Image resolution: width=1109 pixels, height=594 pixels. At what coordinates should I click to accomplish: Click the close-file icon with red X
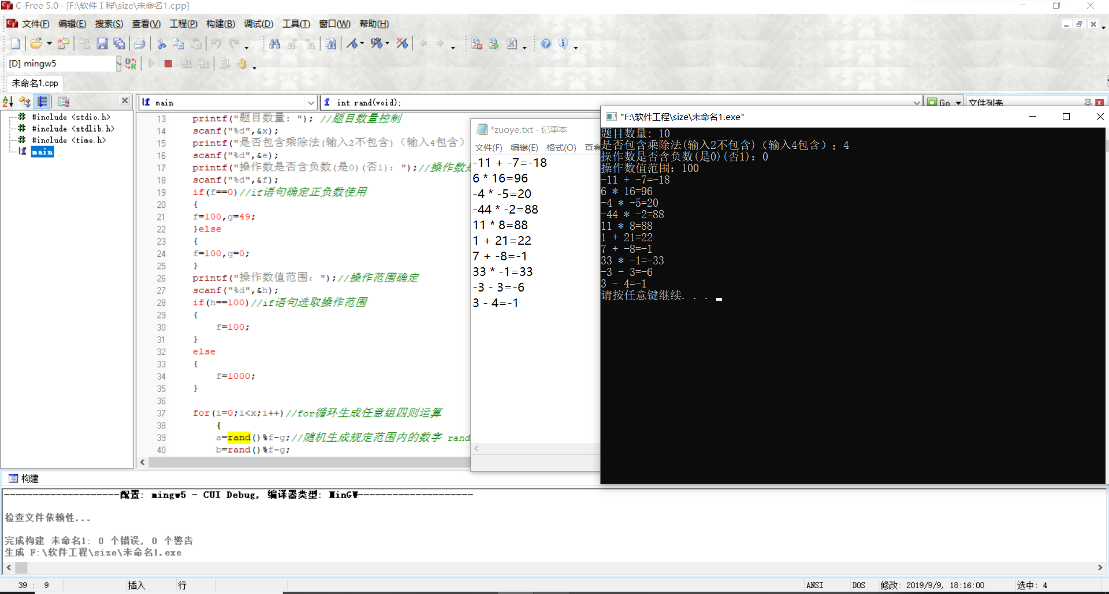coord(512,43)
